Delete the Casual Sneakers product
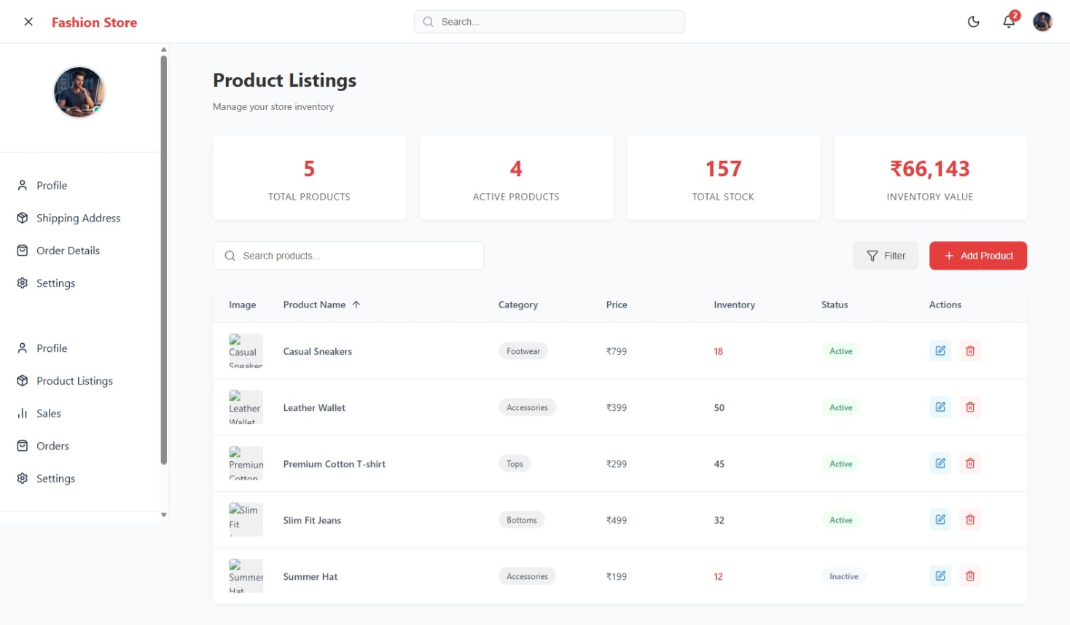The image size is (1070, 625). (970, 351)
